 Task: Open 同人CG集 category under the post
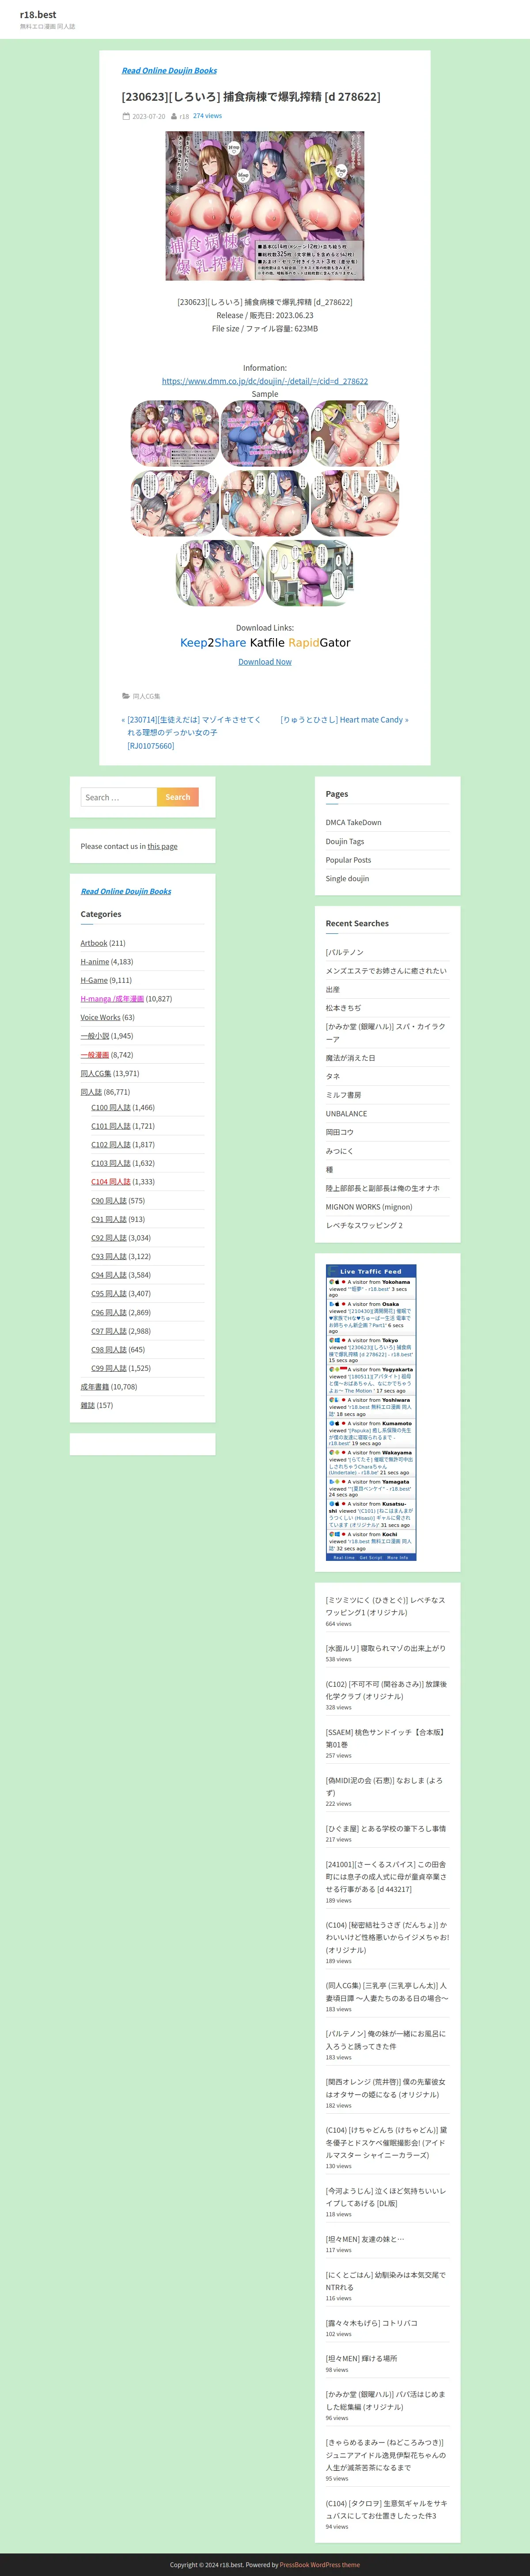point(146,696)
